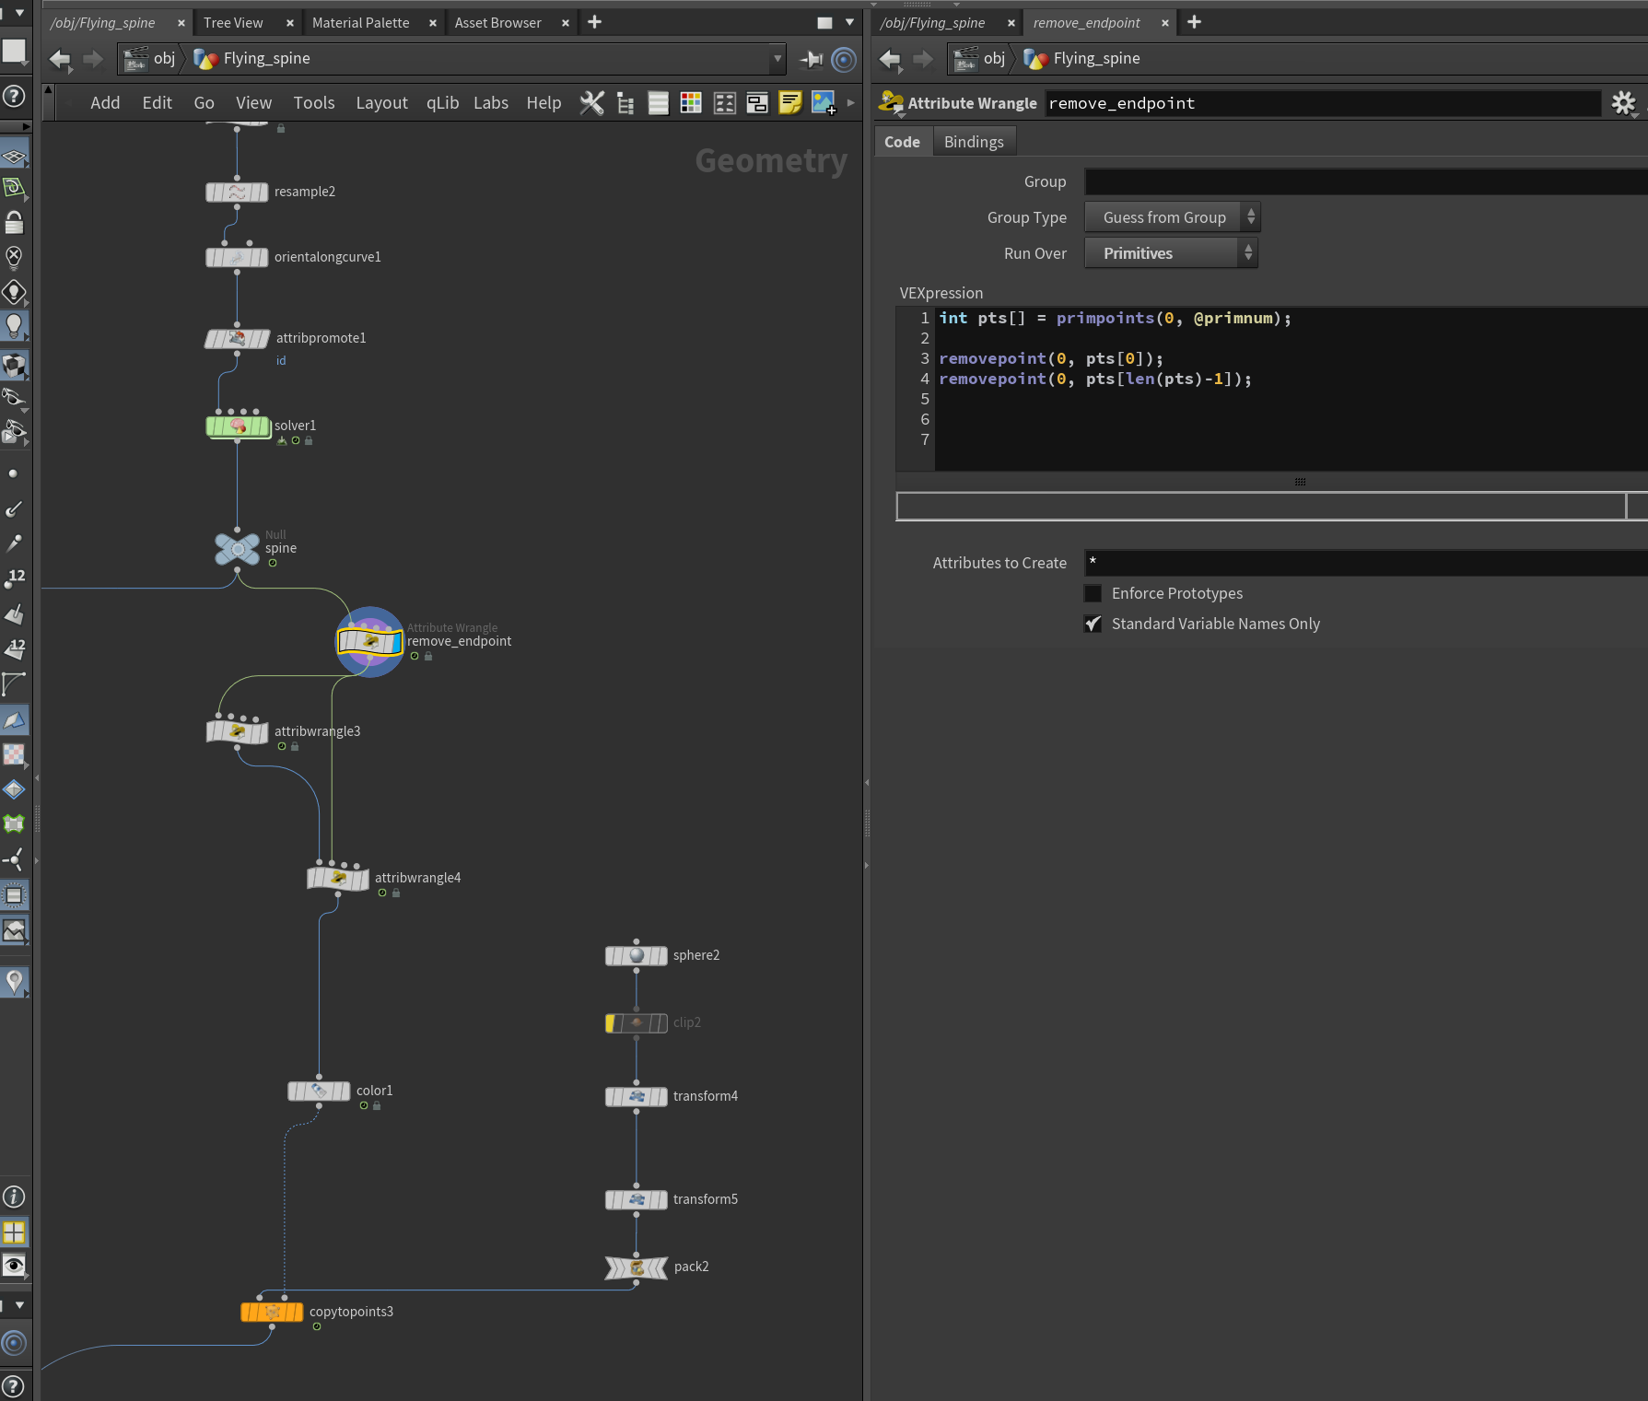This screenshot has width=1648, height=1401.
Task: Click the Group input field
Action: click(1366, 181)
